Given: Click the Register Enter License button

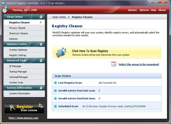Looking at the screenshot, I should (x=24, y=108).
